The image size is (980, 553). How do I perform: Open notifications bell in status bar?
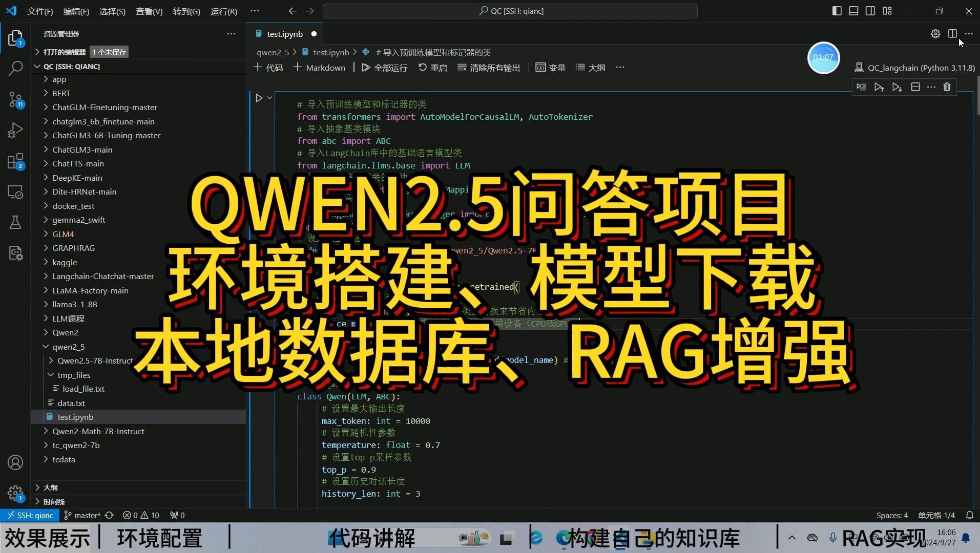970,515
